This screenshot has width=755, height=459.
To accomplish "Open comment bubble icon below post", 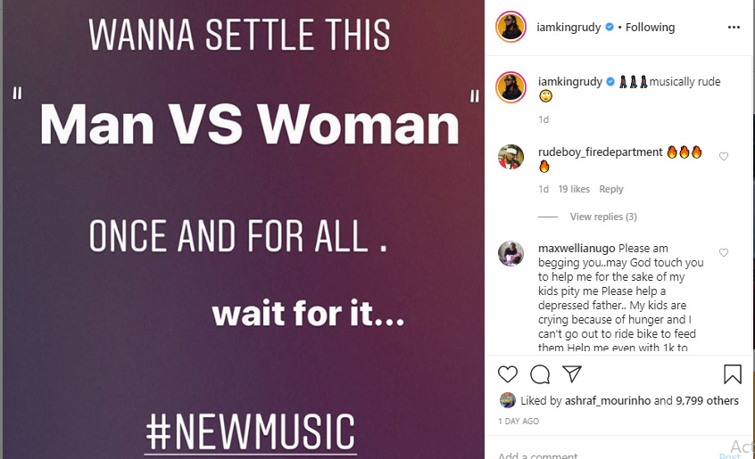I will pos(540,374).
